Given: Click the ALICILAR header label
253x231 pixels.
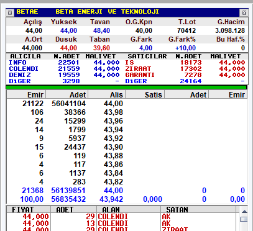Looking at the screenshot, I should pyautogui.click(x=25, y=57).
